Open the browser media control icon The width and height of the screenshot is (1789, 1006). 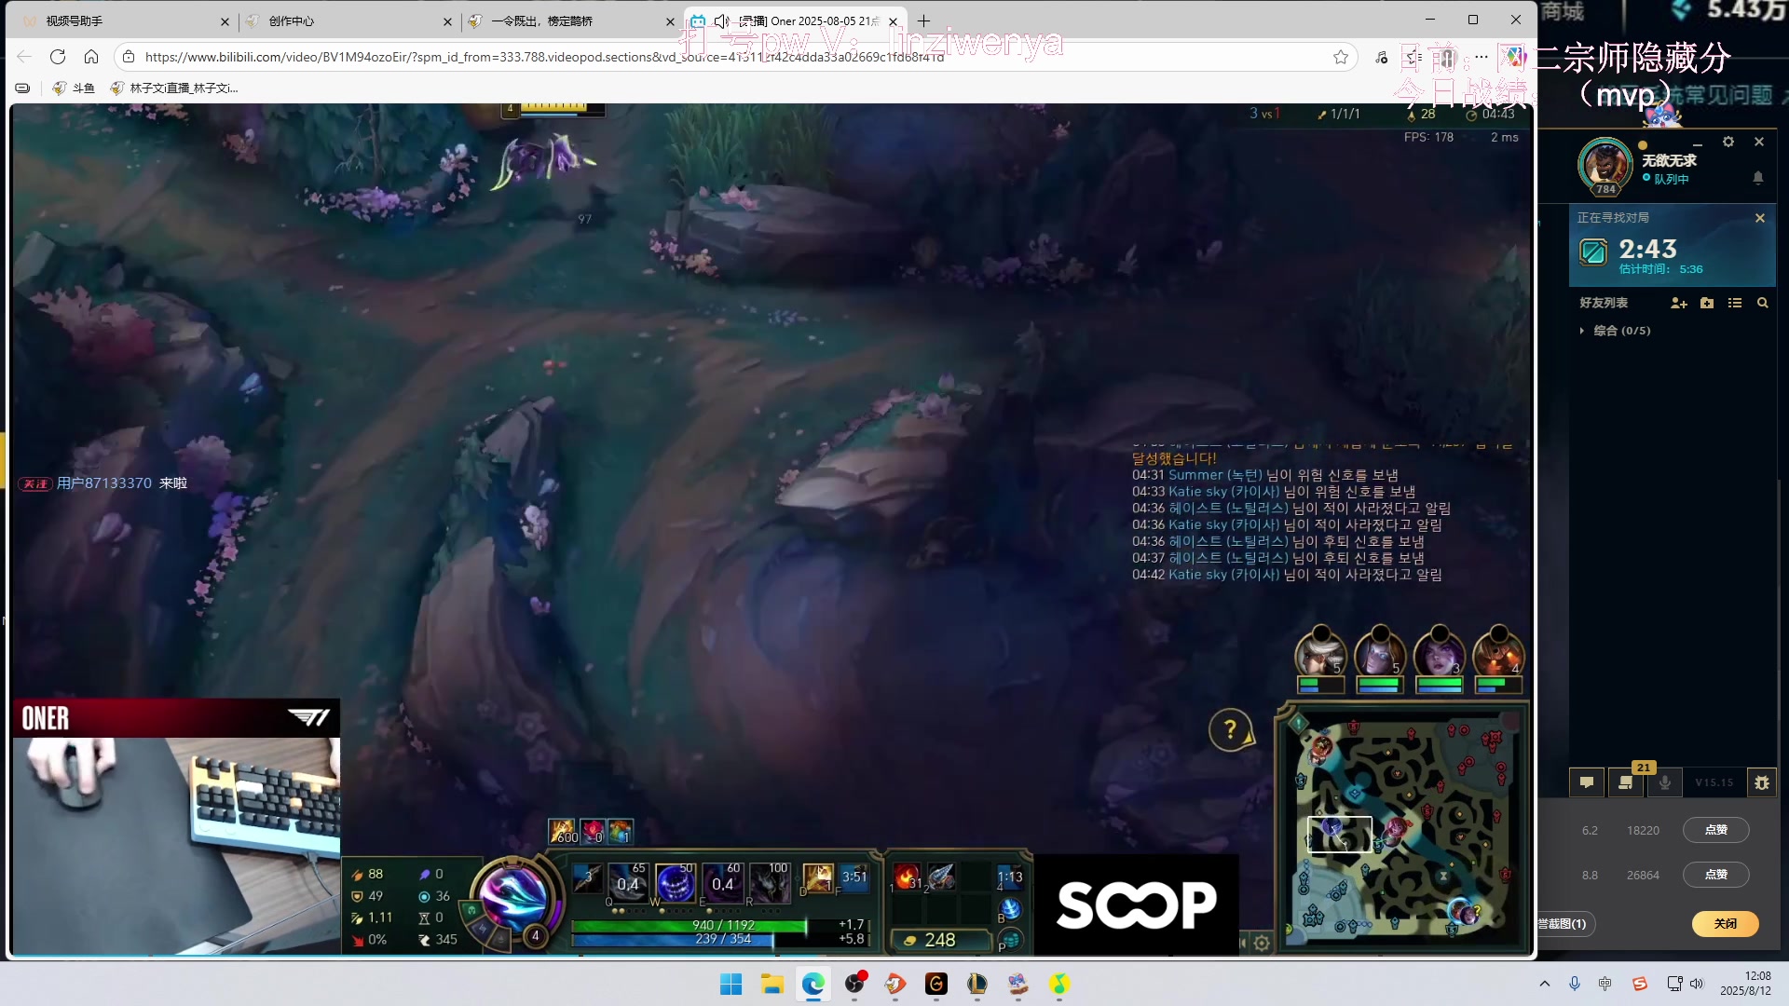click(1381, 57)
